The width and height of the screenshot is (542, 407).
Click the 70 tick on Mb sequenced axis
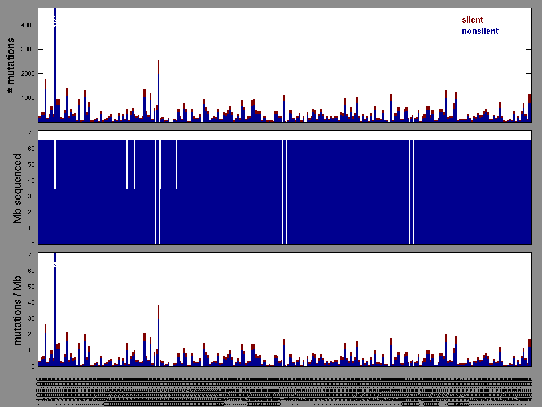coord(32,133)
